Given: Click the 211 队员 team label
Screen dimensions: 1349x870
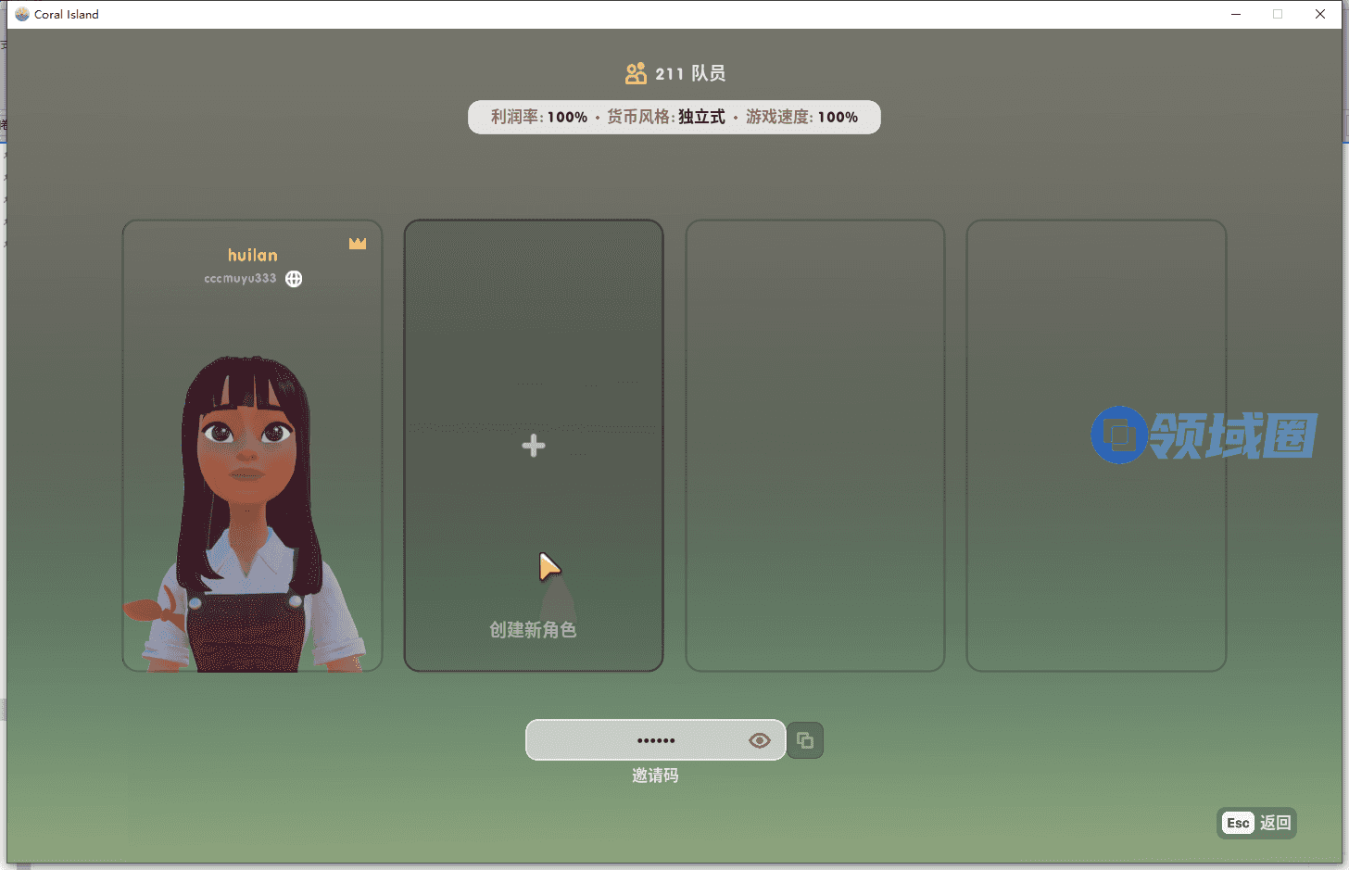Looking at the screenshot, I should click(690, 74).
